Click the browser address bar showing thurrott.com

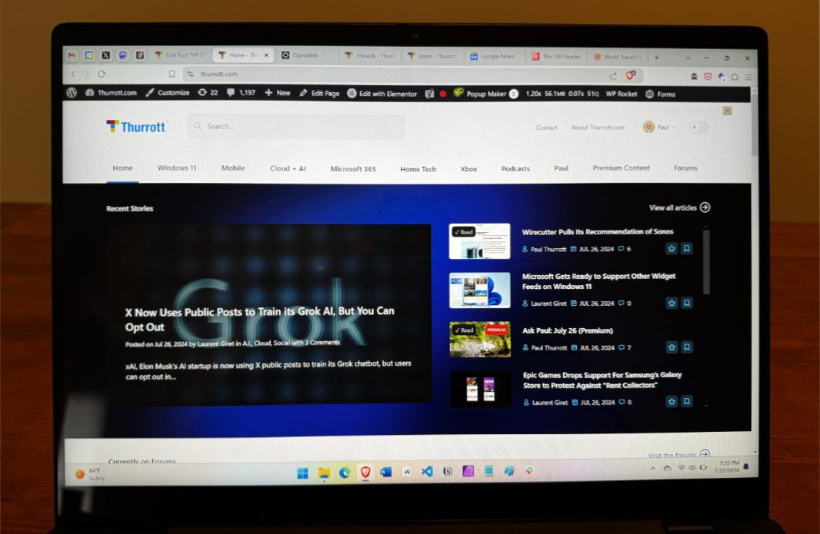(398, 75)
